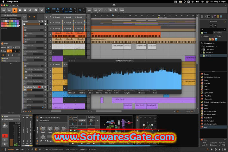Expand the Collections location in browser

coord(201,49)
